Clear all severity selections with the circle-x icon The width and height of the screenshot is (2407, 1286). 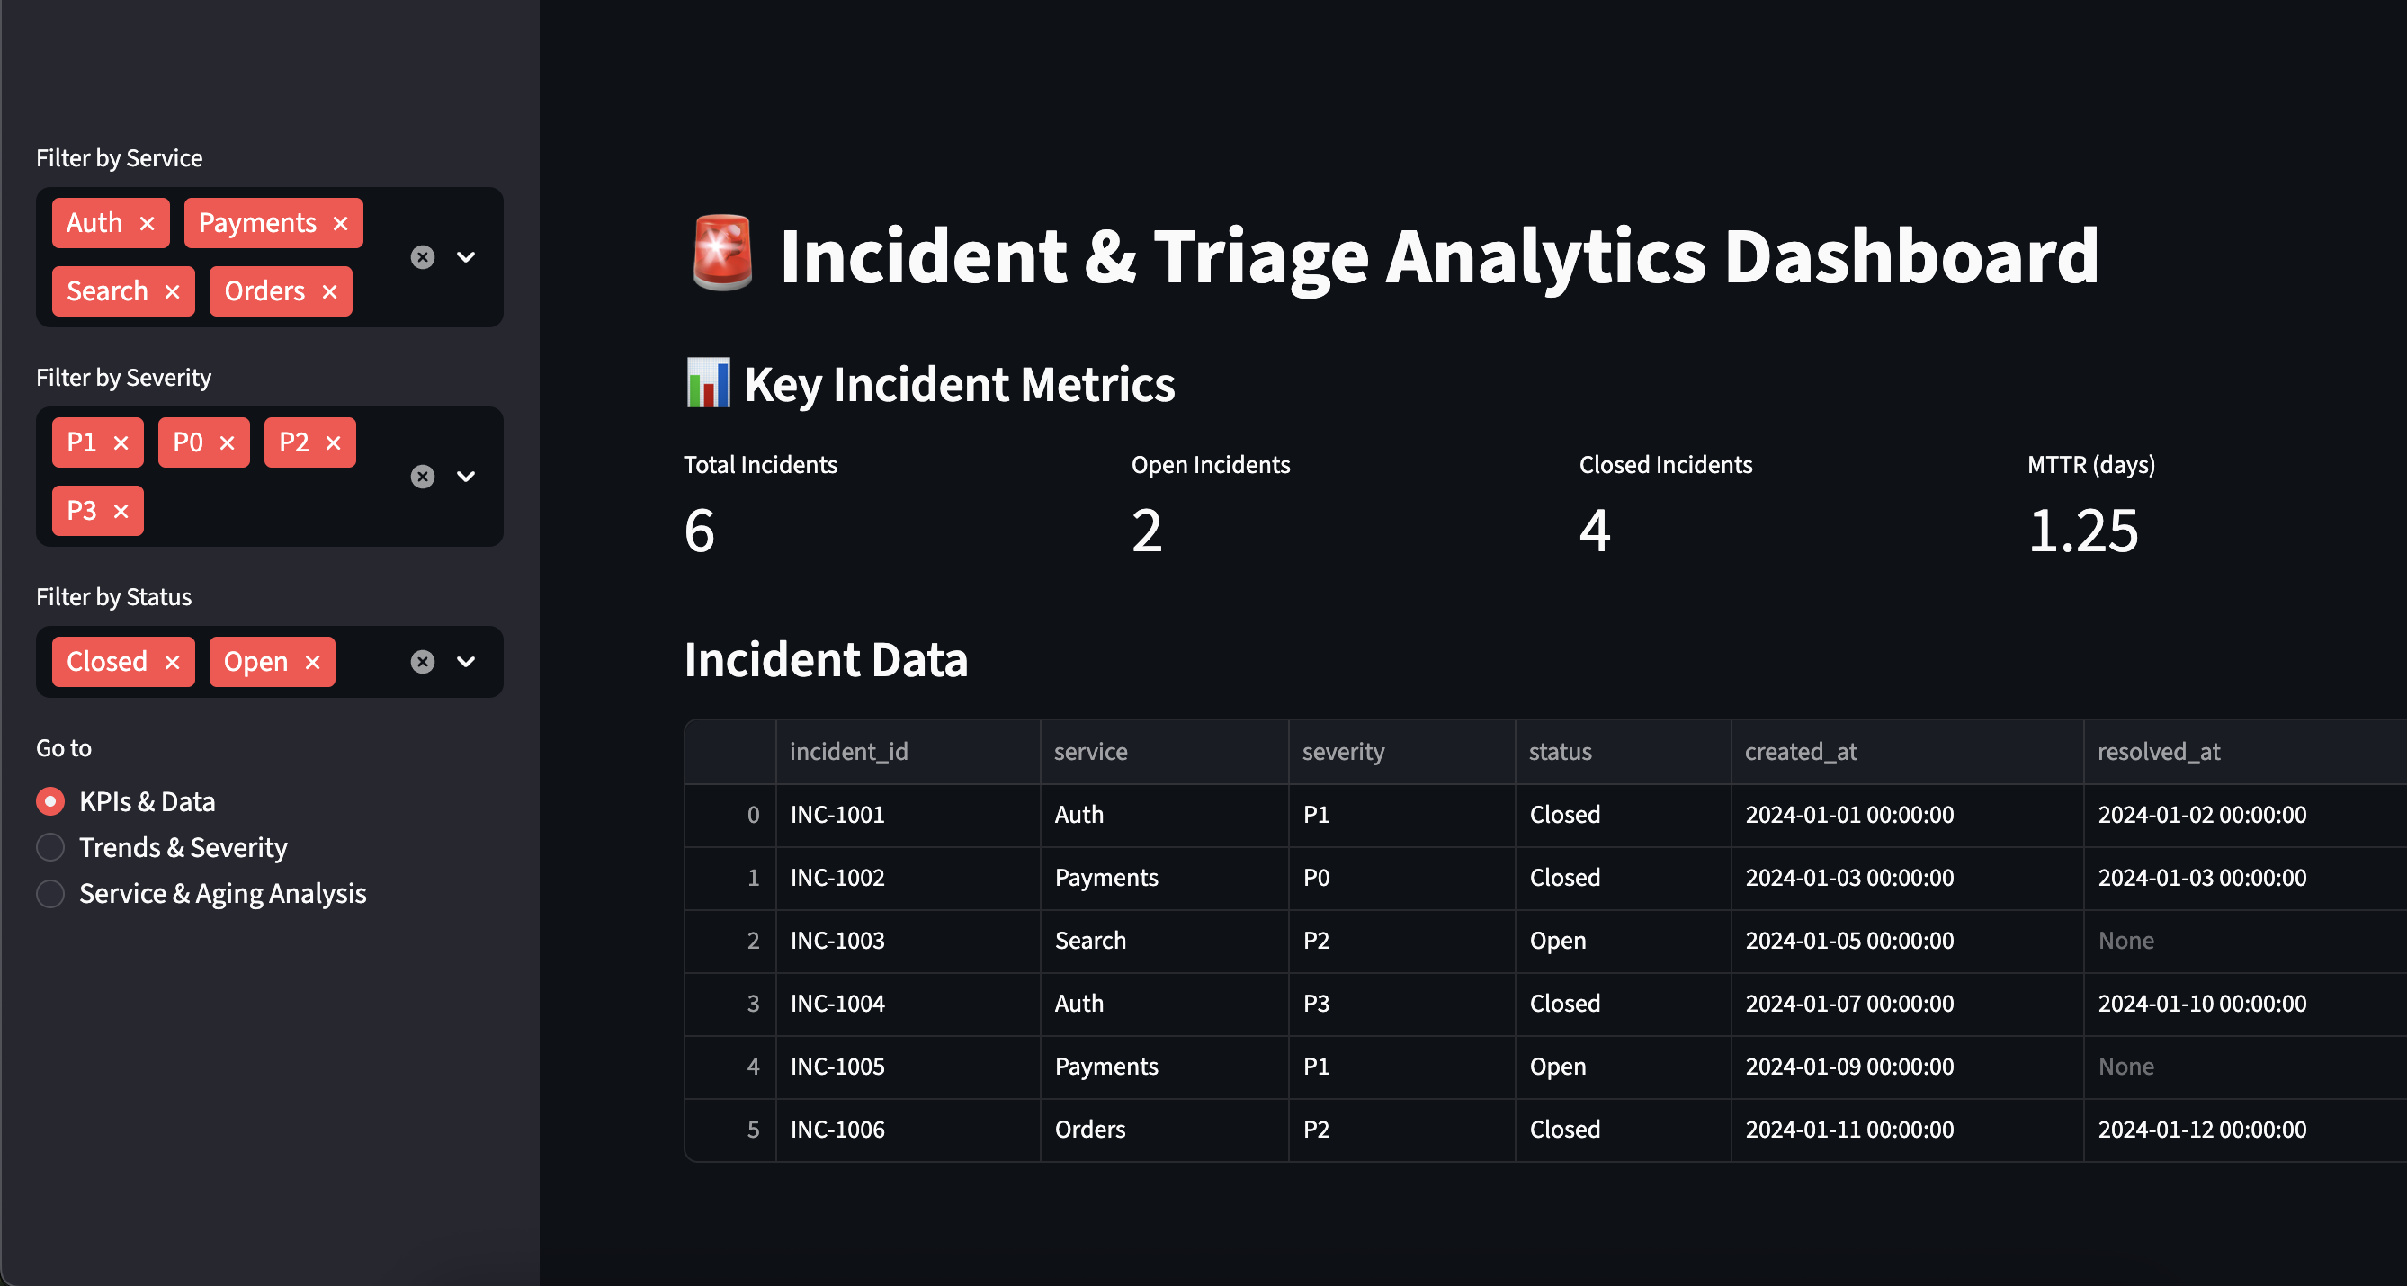coord(423,477)
